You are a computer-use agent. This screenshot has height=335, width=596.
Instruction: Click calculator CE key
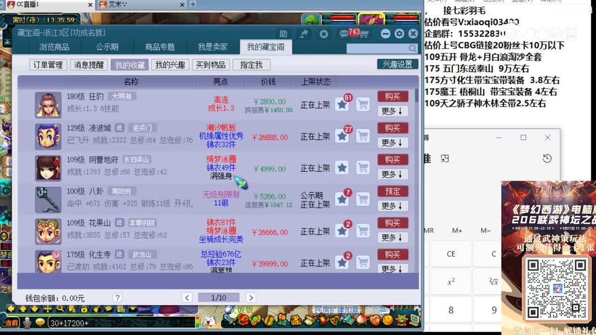pos(451,254)
